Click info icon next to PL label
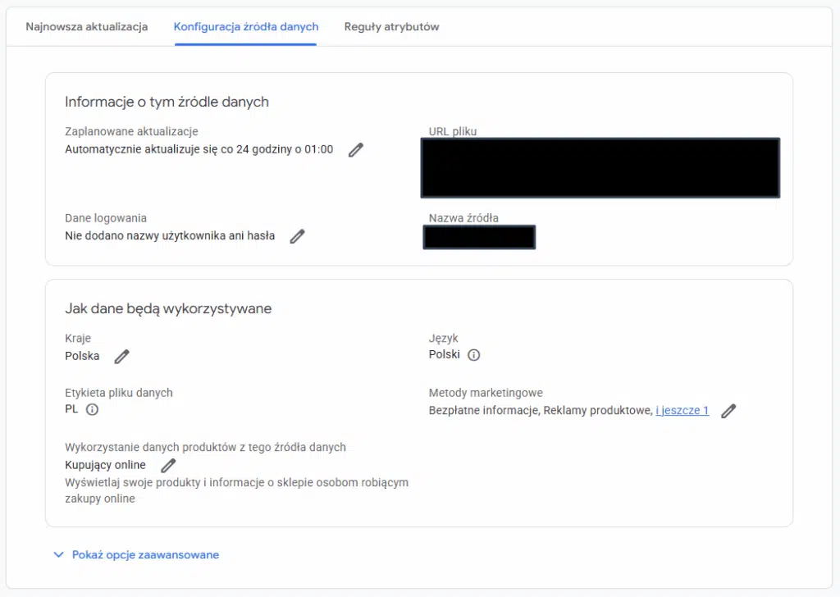This screenshot has height=597, width=840. [92, 410]
